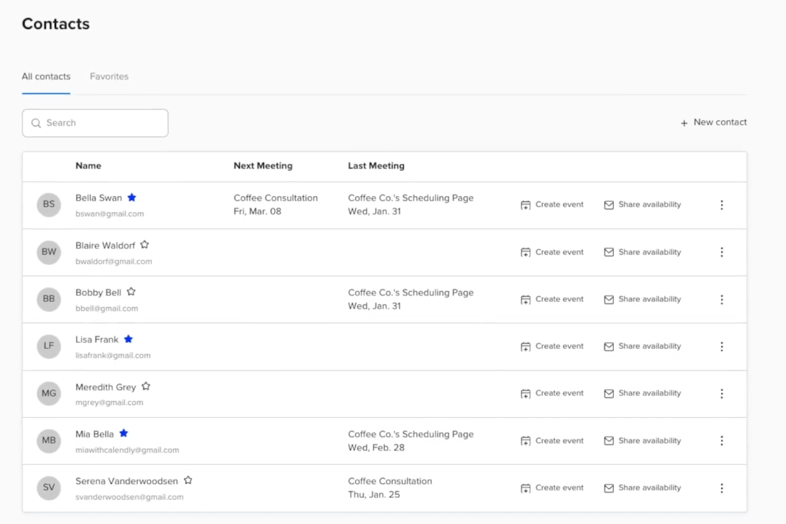
Task: Open contact name Mia Bella
Action: point(94,434)
